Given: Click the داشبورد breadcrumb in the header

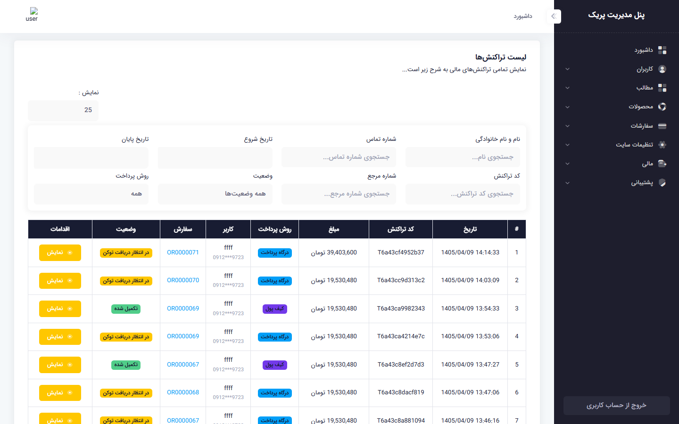Looking at the screenshot, I should pyautogui.click(x=523, y=16).
